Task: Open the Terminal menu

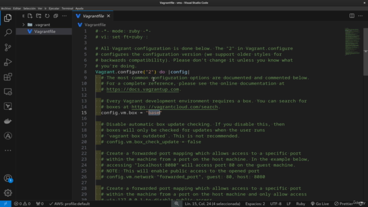Action: click(x=67, y=9)
